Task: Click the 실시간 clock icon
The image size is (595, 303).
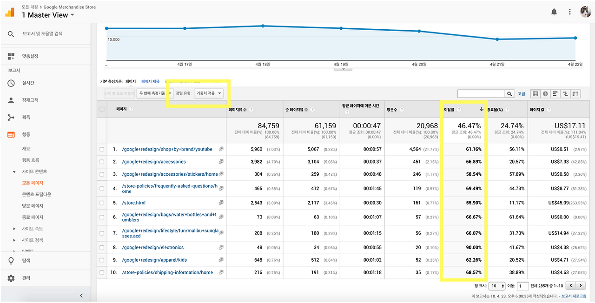Action: pos(11,83)
